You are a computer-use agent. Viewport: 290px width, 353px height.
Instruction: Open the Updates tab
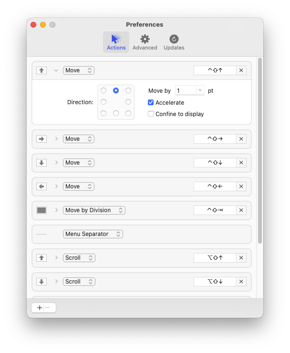click(x=174, y=42)
